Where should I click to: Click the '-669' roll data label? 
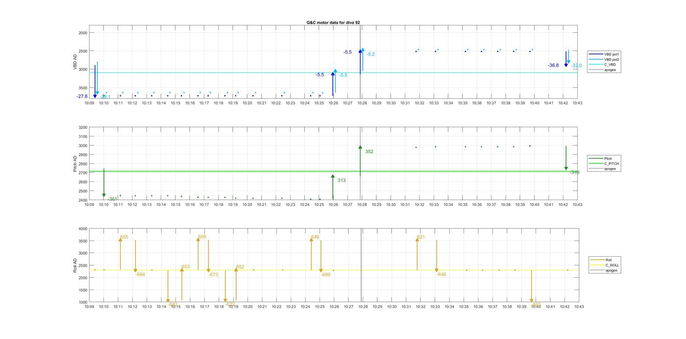pos(326,275)
